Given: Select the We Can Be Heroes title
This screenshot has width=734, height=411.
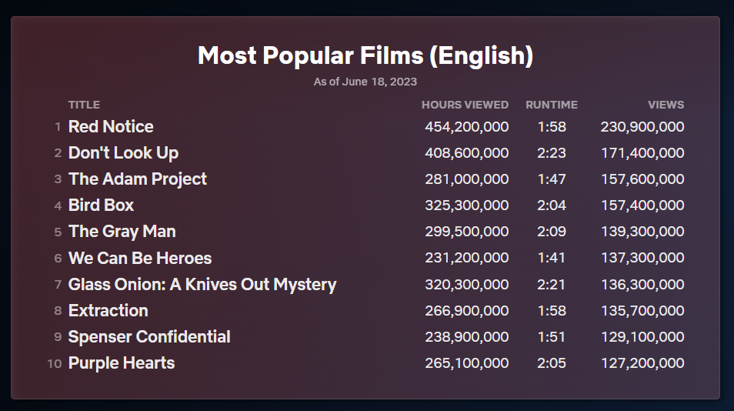Looking at the screenshot, I should click(139, 258).
